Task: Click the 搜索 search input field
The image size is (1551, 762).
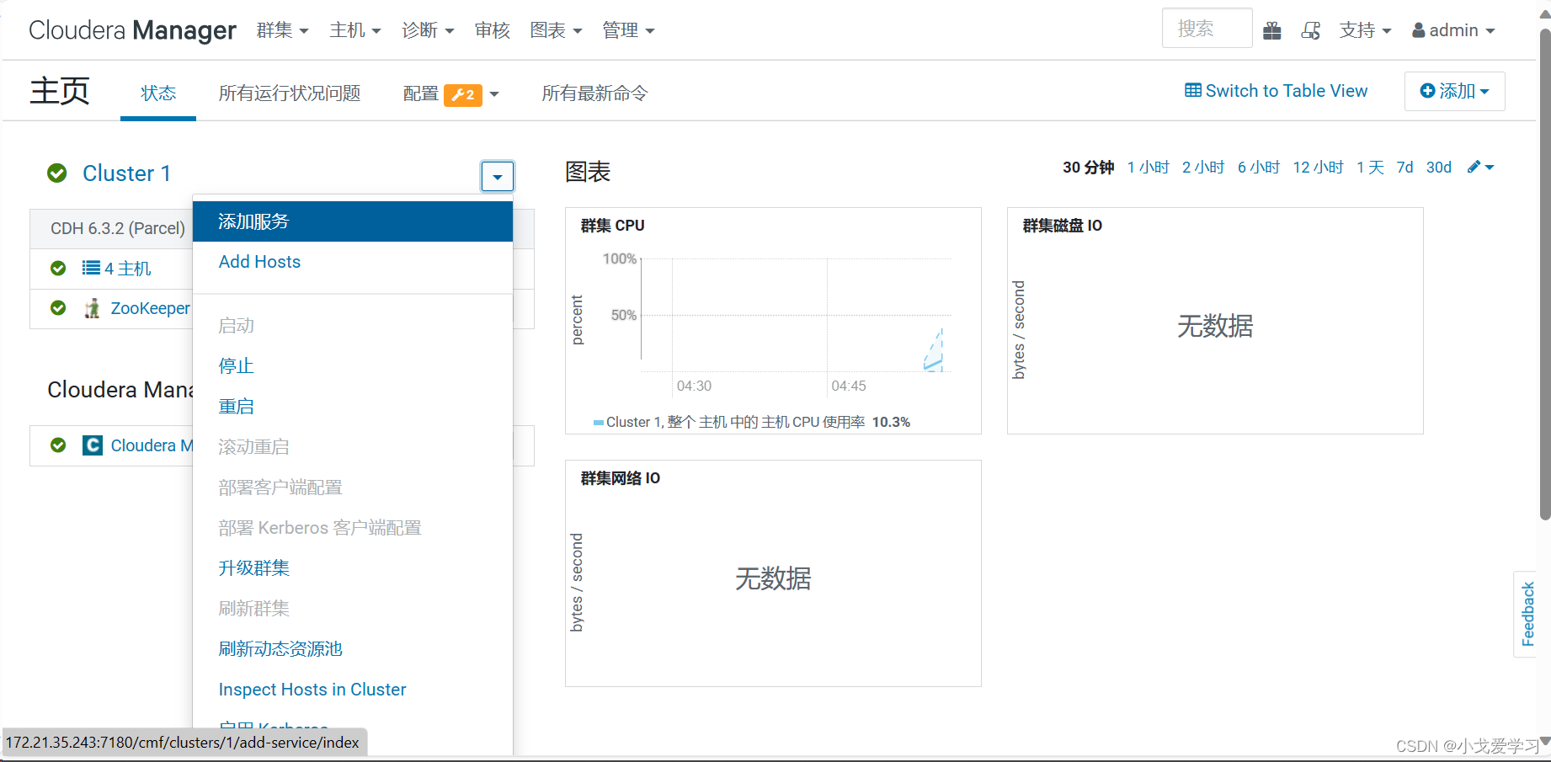Action: [x=1207, y=29]
